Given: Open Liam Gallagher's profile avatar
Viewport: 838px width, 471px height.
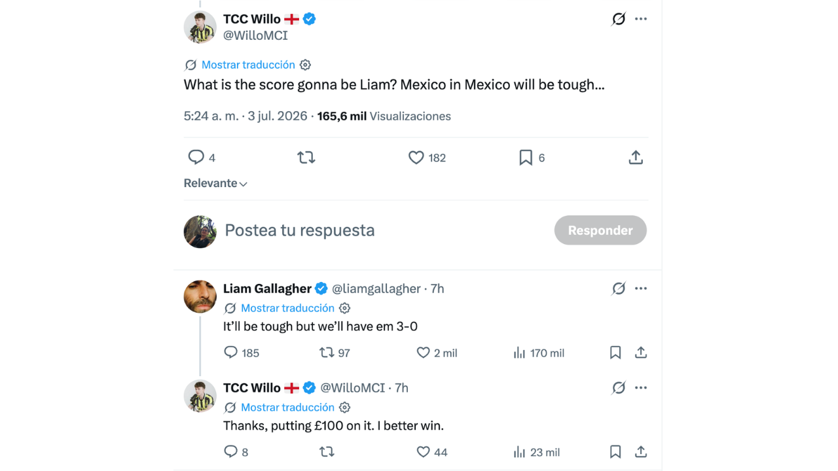Looking at the screenshot, I should pyautogui.click(x=200, y=296).
